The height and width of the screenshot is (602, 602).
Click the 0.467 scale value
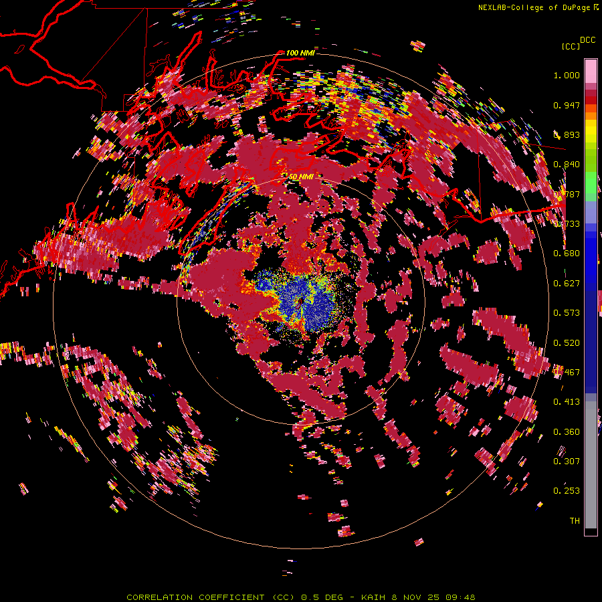[567, 373]
